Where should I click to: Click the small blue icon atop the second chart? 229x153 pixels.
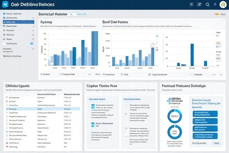click(157, 36)
